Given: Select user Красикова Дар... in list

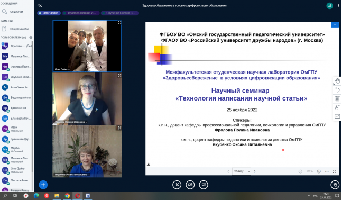Looking at the screenshot, I should coord(16,139).
